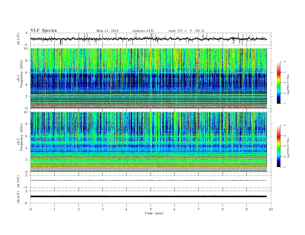This screenshot has height=235, width=305.
Task: Click the ch.1 spectrogram color bar
Action: point(279,83)
